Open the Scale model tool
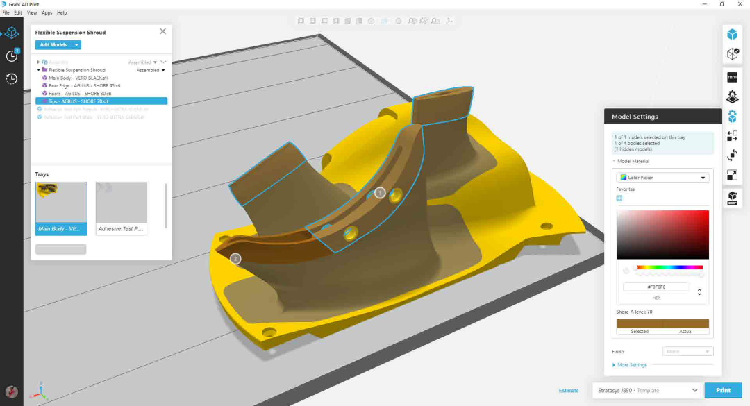The height and width of the screenshot is (406, 750). [x=732, y=176]
